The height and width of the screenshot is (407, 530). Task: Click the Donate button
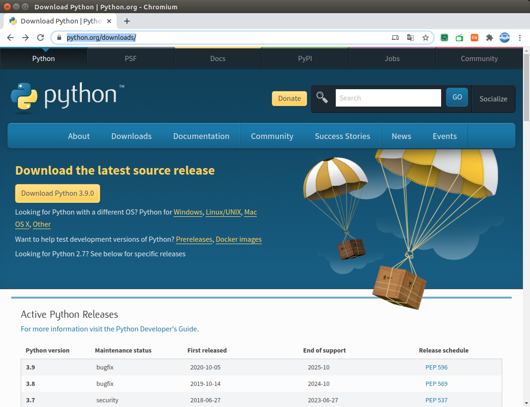(289, 98)
